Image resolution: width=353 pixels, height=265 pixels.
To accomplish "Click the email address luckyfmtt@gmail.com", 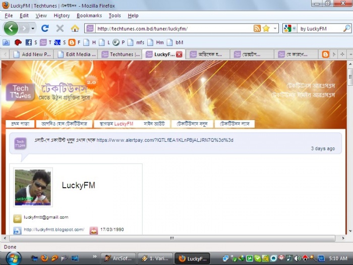I will pyautogui.click(x=46, y=217).
